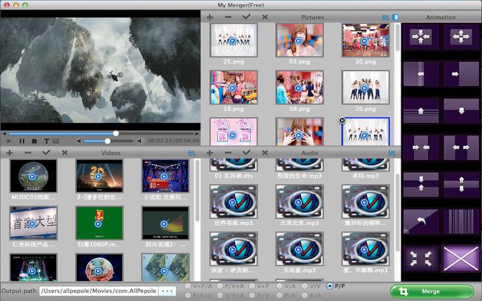Open the Audio panel folder import icon
The image size is (482, 301).
[x=392, y=153]
